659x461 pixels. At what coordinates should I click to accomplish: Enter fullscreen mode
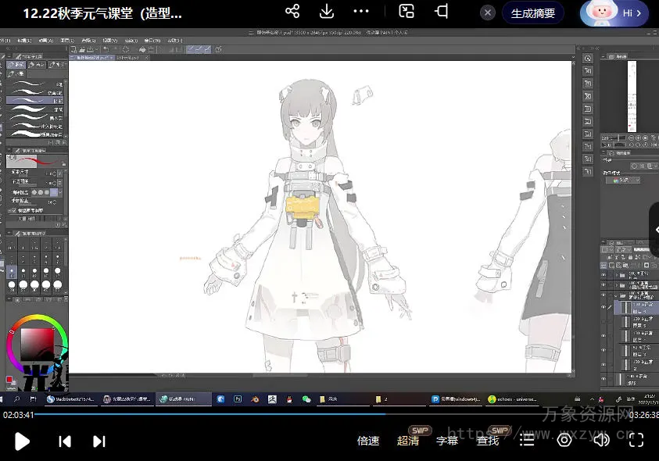coord(636,441)
